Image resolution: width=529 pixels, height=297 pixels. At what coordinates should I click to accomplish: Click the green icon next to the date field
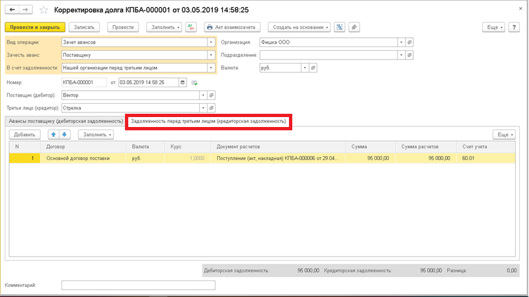pyautogui.click(x=194, y=83)
